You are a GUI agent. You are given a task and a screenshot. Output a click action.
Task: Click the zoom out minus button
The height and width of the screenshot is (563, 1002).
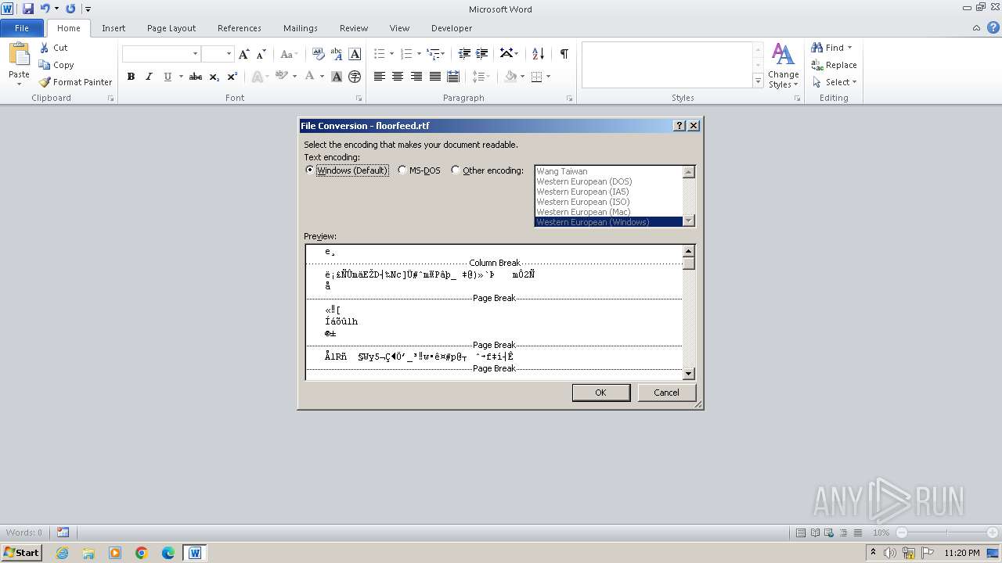pos(902,533)
